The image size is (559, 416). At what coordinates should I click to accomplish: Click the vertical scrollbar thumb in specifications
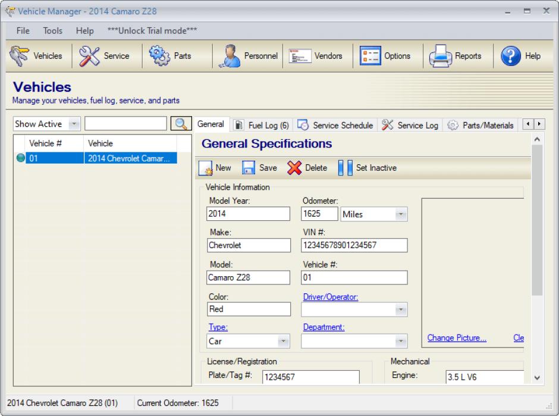click(x=537, y=220)
